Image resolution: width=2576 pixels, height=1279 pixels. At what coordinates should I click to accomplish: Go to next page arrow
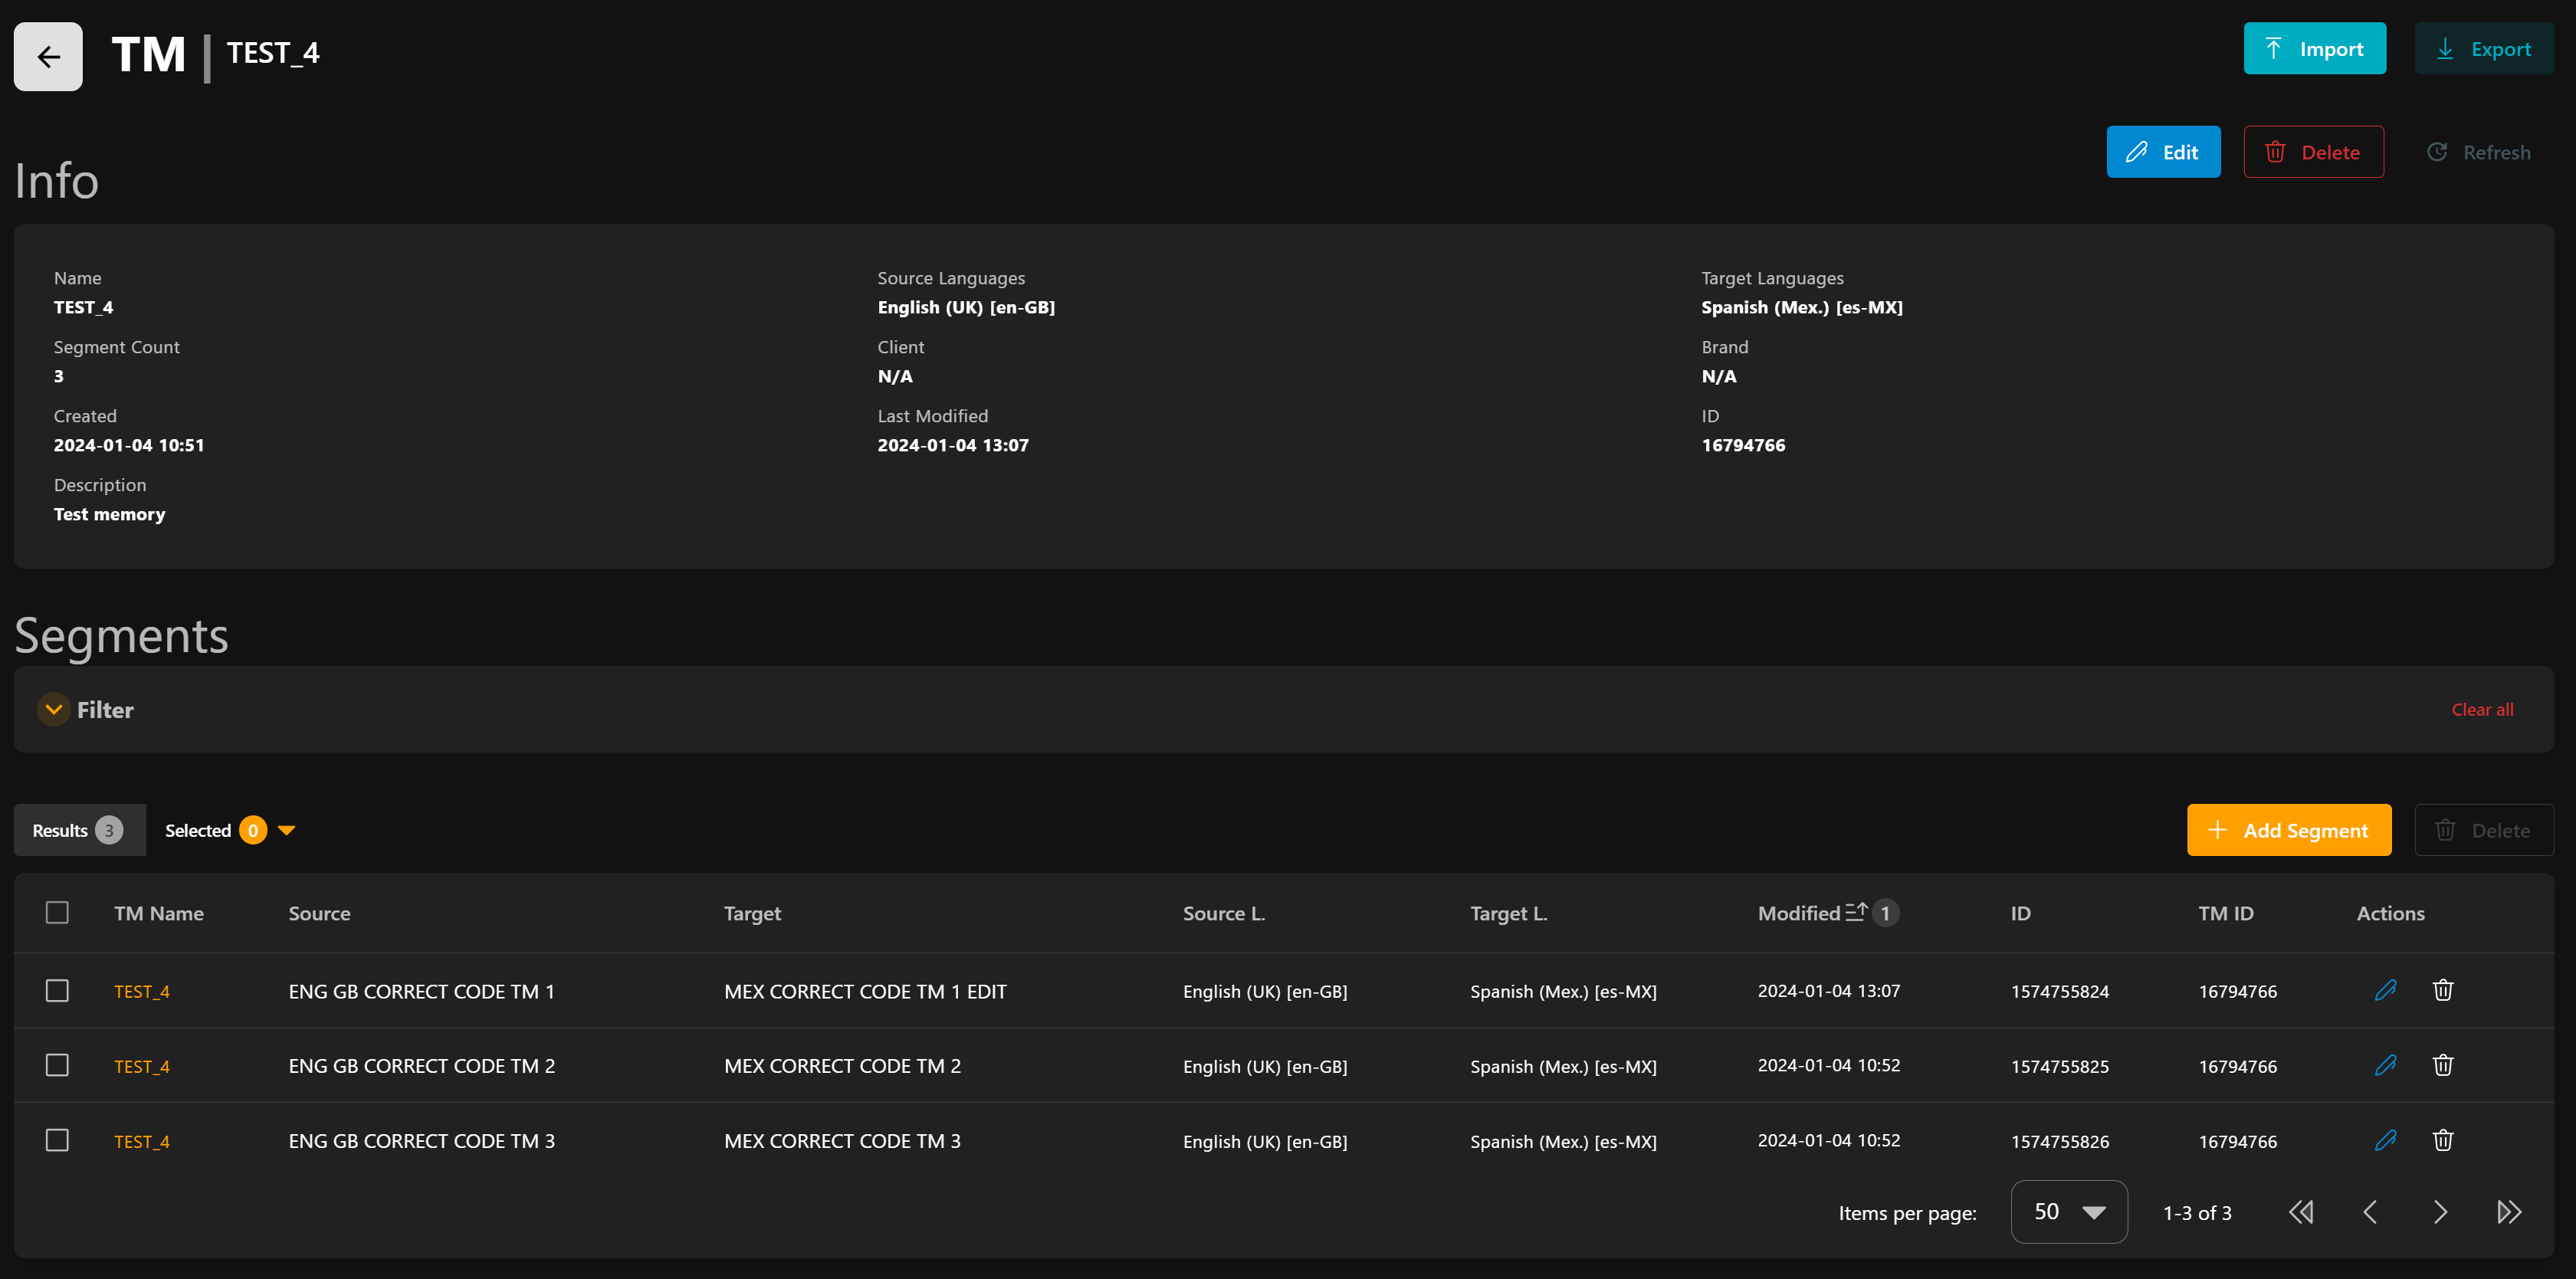pyautogui.click(x=2439, y=1212)
